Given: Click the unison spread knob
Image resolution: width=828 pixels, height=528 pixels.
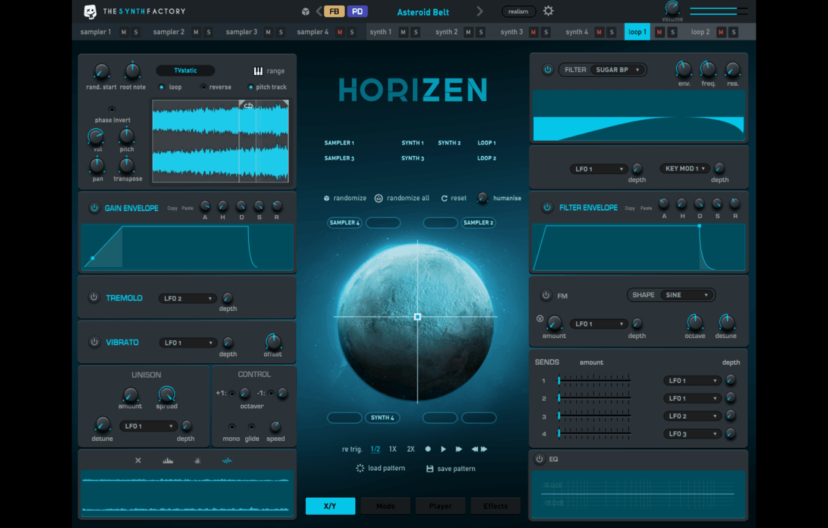Looking at the screenshot, I should pyautogui.click(x=166, y=394).
